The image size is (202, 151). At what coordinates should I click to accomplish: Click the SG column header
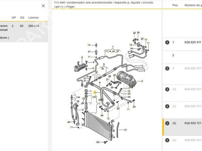[22, 18]
